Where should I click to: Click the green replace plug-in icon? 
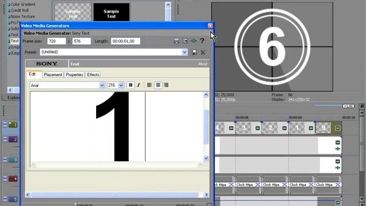(193, 41)
